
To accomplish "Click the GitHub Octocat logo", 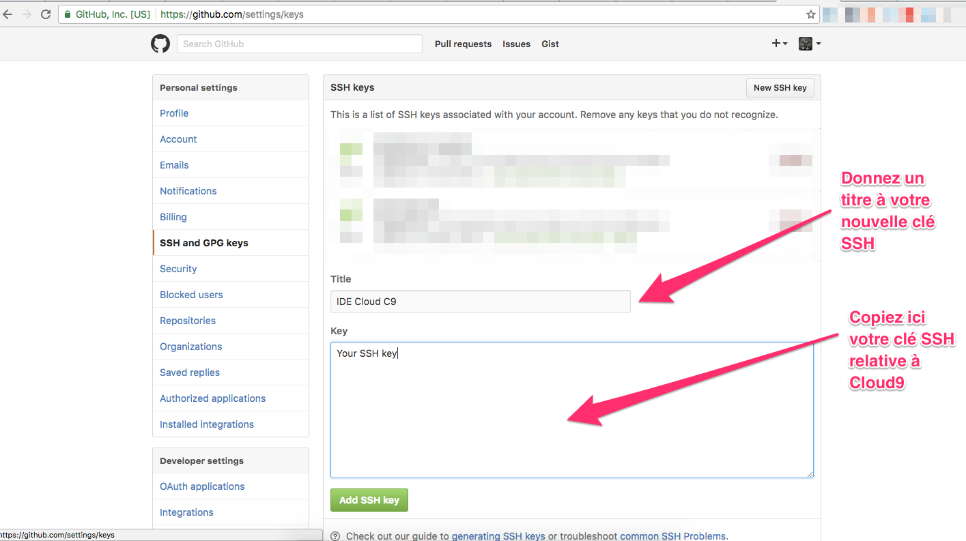I will (x=160, y=44).
